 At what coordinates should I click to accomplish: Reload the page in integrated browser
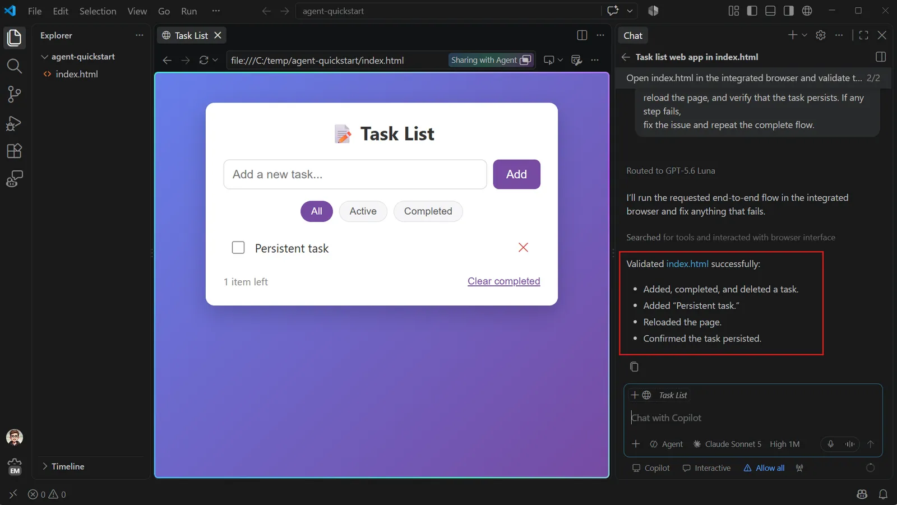tap(204, 60)
